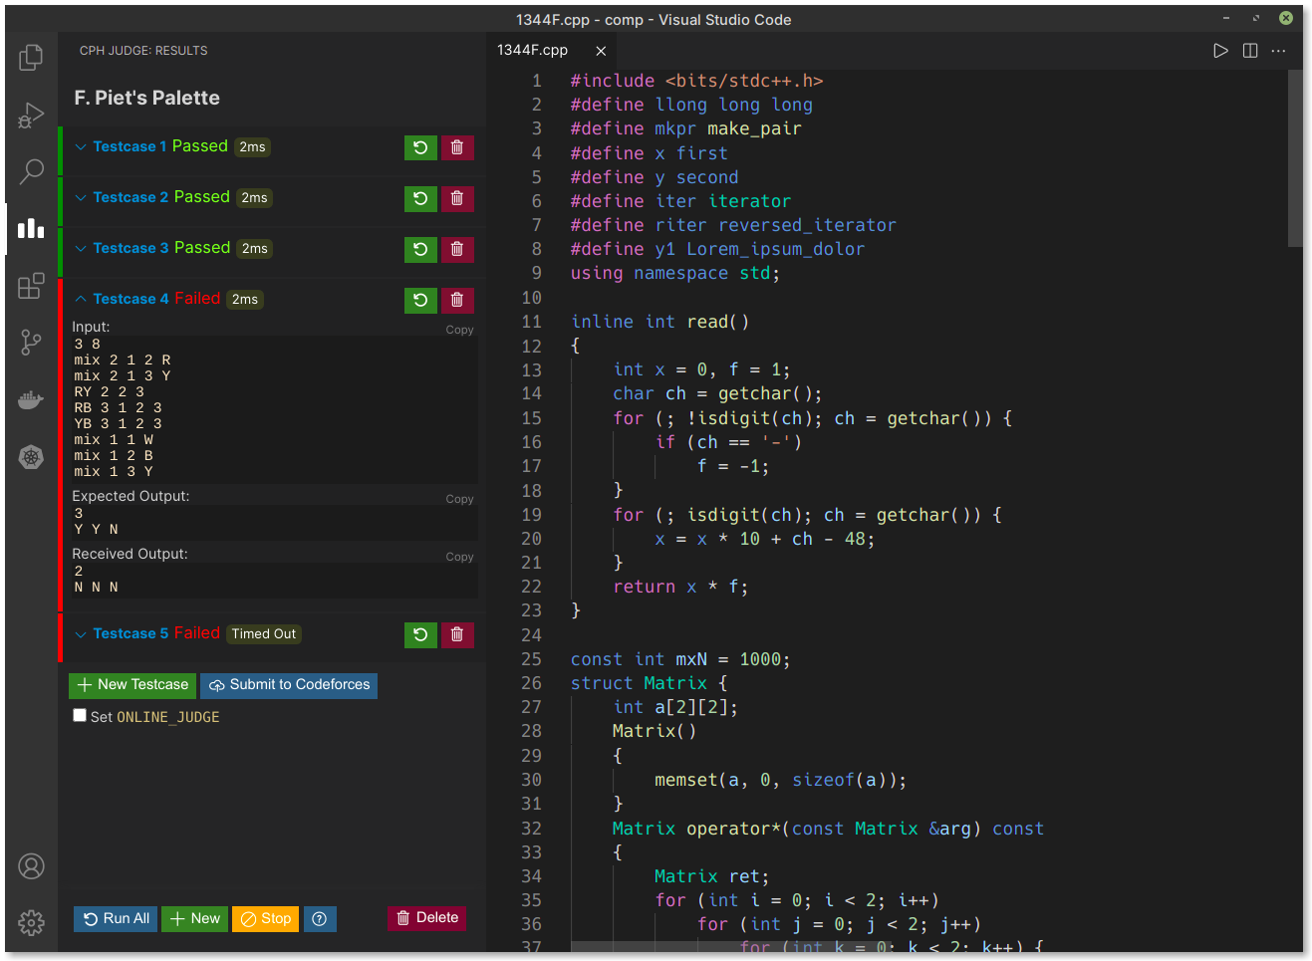Open the CPH Judge results panel icon
Viewport: 1312px width, 961px height.
31,229
